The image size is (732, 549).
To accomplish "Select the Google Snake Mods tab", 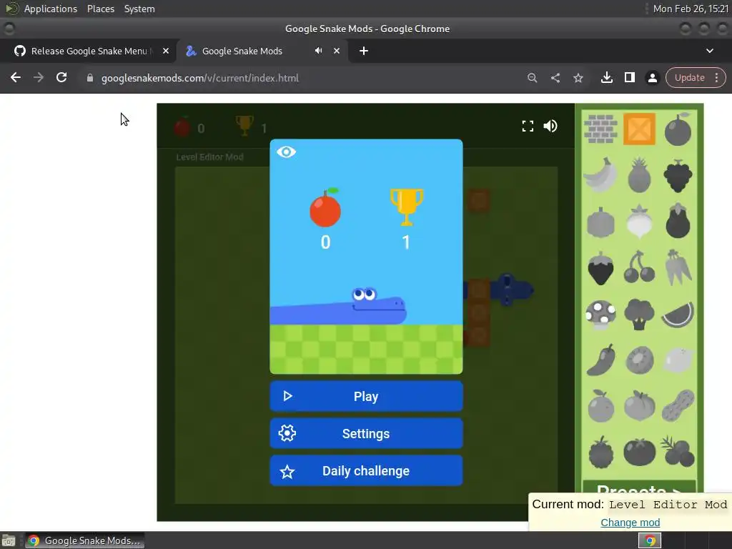I will (242, 51).
